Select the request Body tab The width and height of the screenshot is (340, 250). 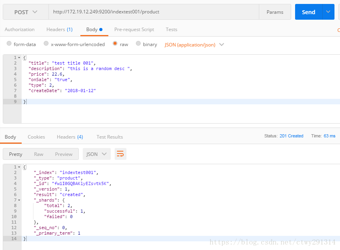[94, 30]
